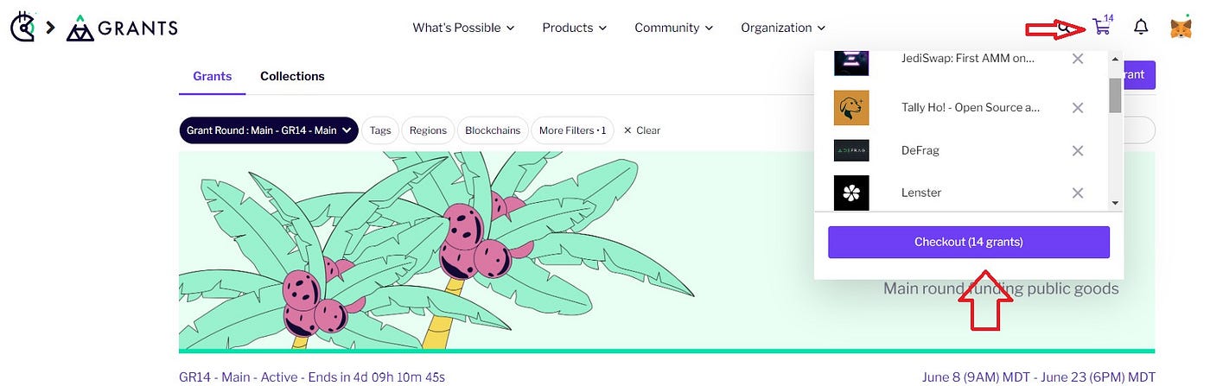This screenshot has height=386, width=1210.
Task: Switch to the Collections tab
Action: tap(292, 76)
